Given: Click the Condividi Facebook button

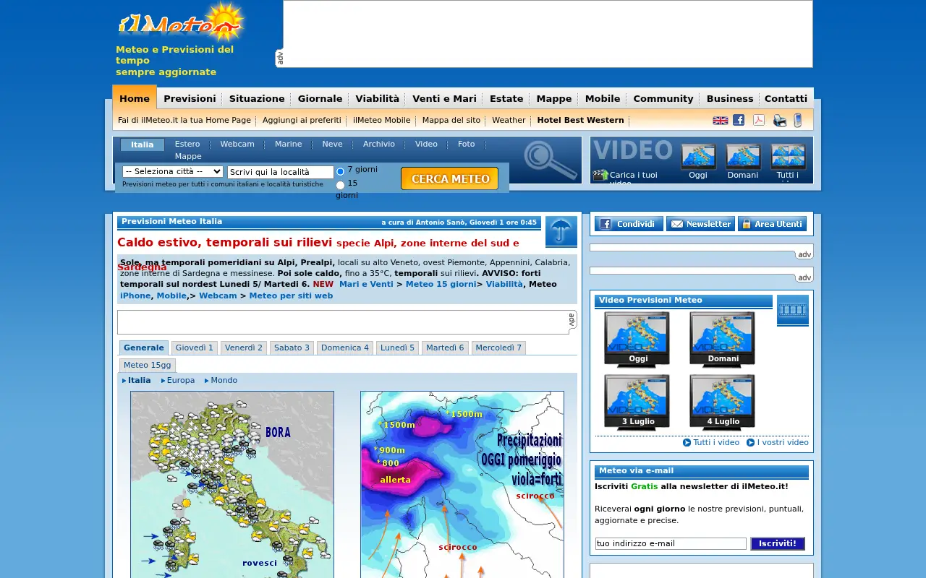Looking at the screenshot, I should [x=629, y=224].
